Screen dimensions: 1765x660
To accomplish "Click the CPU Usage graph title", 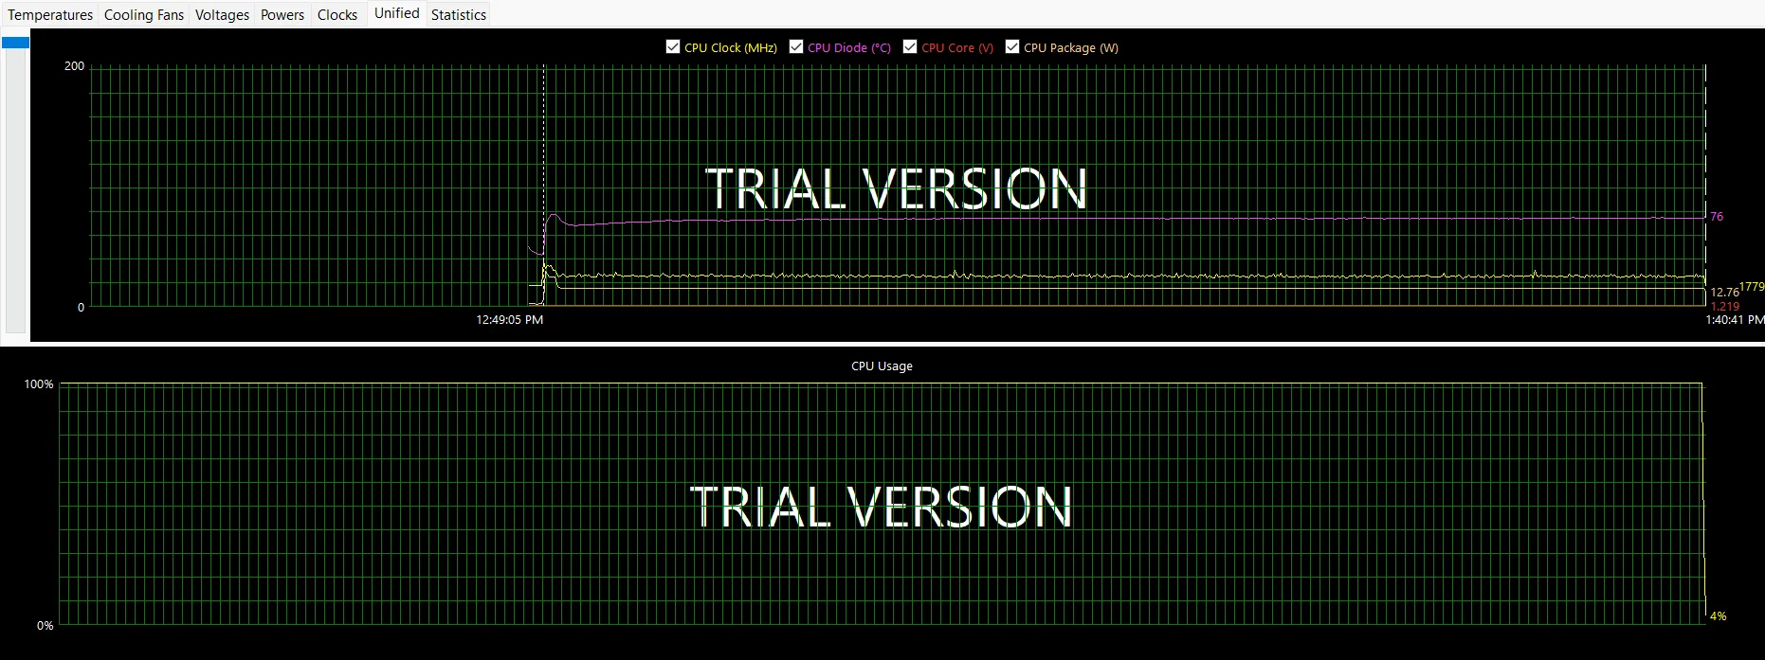I will (882, 366).
